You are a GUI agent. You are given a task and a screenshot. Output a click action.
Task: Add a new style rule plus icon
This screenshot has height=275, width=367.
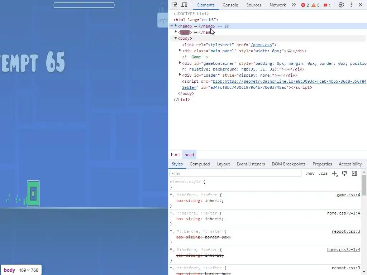tap(335, 174)
